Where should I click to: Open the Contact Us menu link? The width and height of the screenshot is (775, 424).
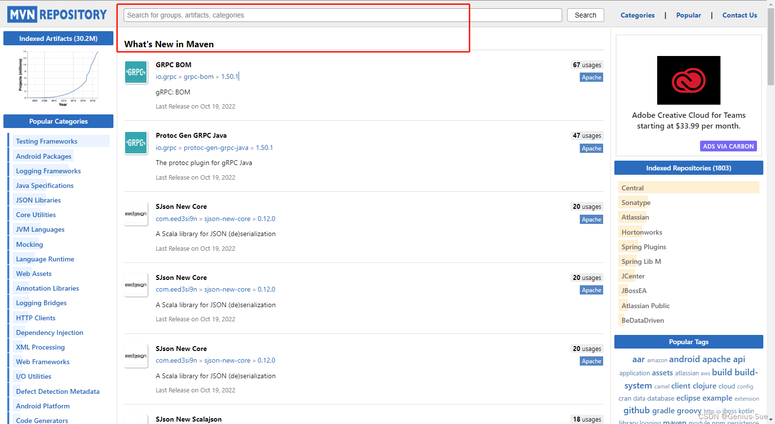[x=739, y=15]
